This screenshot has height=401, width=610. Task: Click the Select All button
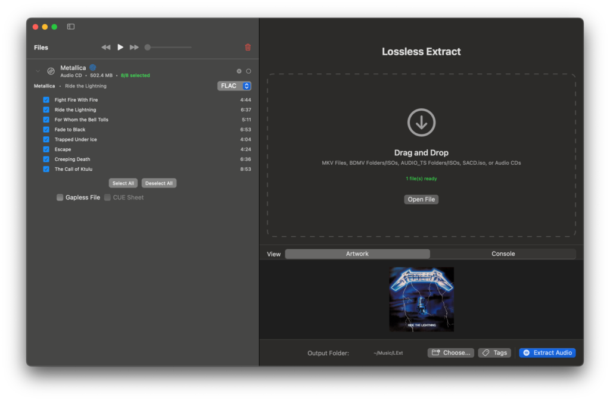[123, 183]
